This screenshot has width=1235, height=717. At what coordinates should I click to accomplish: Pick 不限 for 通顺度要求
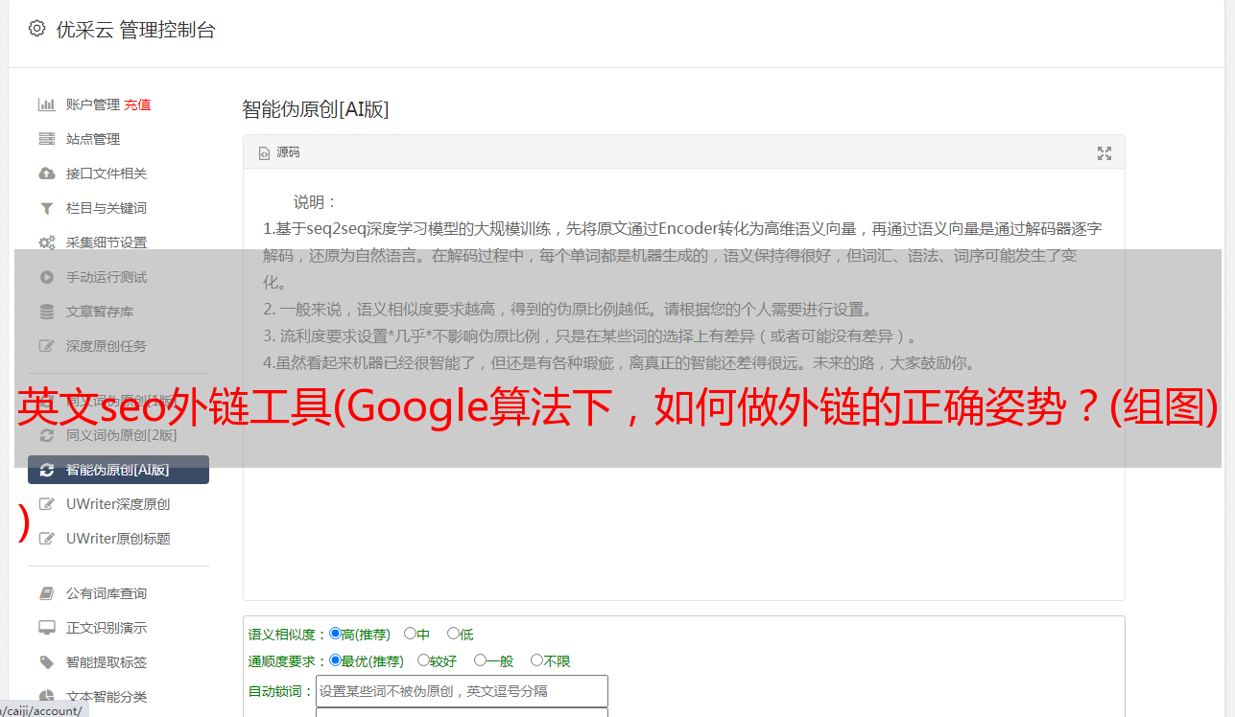pyautogui.click(x=536, y=660)
